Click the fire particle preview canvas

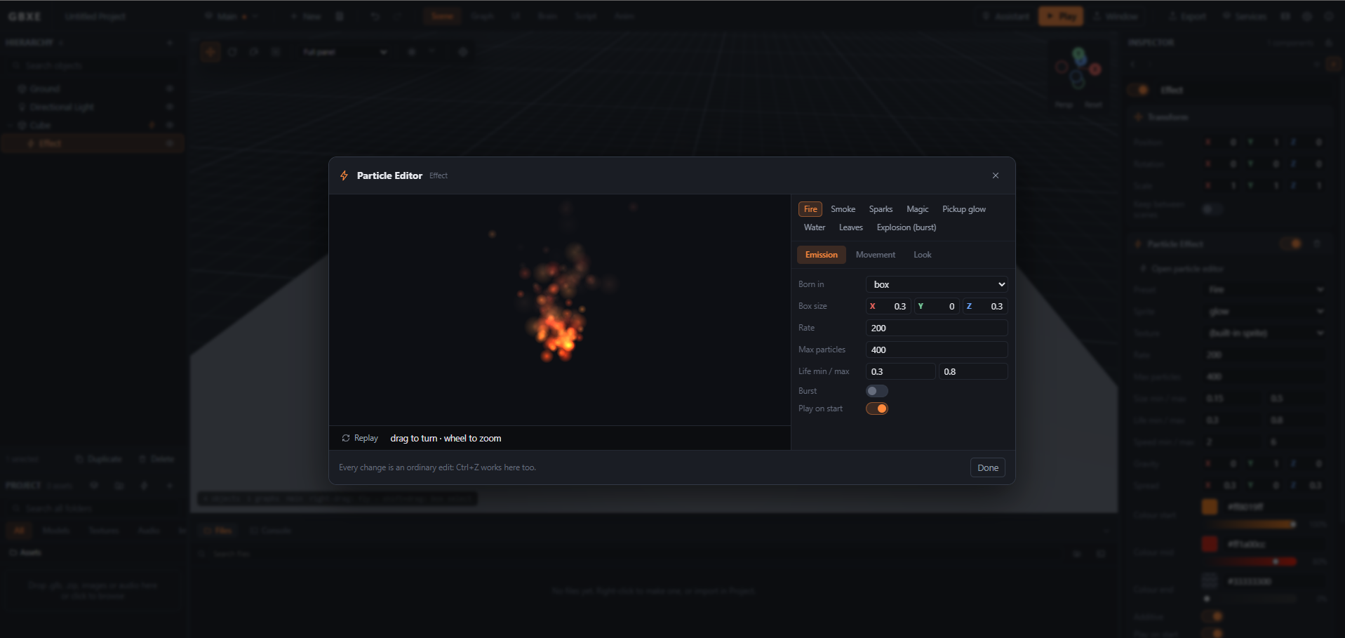click(560, 310)
